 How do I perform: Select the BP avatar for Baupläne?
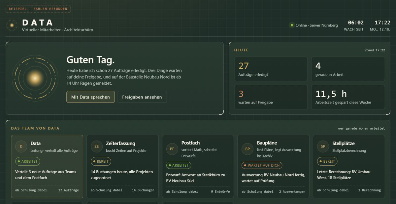[247, 149]
